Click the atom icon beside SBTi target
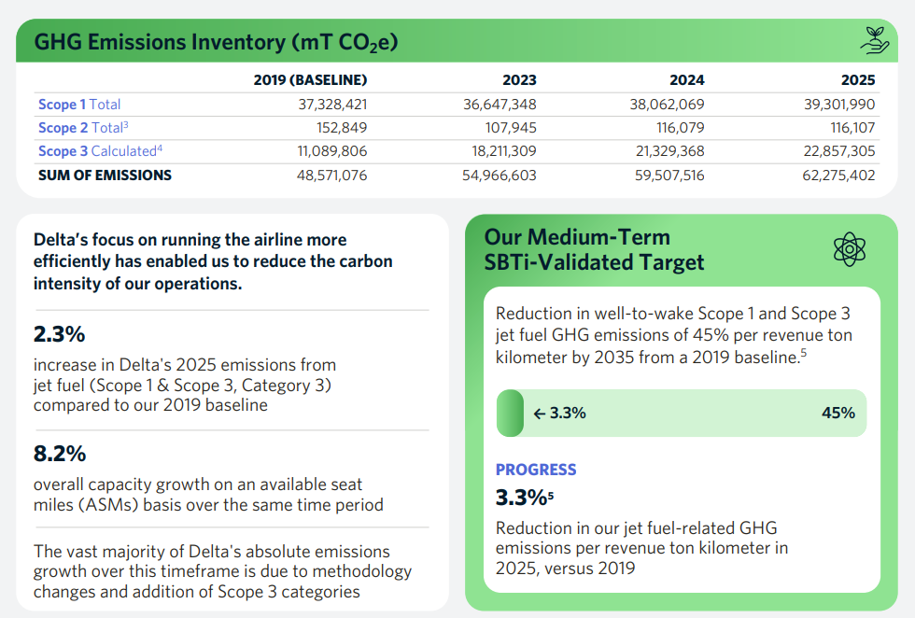The image size is (915, 618). [849, 249]
